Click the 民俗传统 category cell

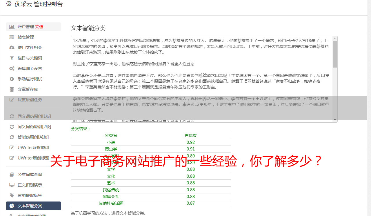tap(111, 190)
